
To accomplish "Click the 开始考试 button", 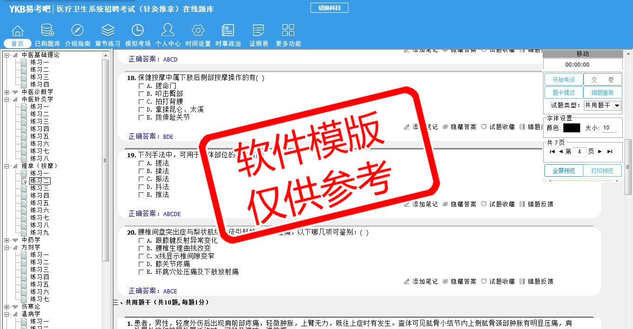I will point(563,80).
